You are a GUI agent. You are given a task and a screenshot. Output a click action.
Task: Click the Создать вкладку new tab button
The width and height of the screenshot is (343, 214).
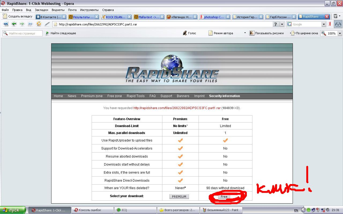17,16
